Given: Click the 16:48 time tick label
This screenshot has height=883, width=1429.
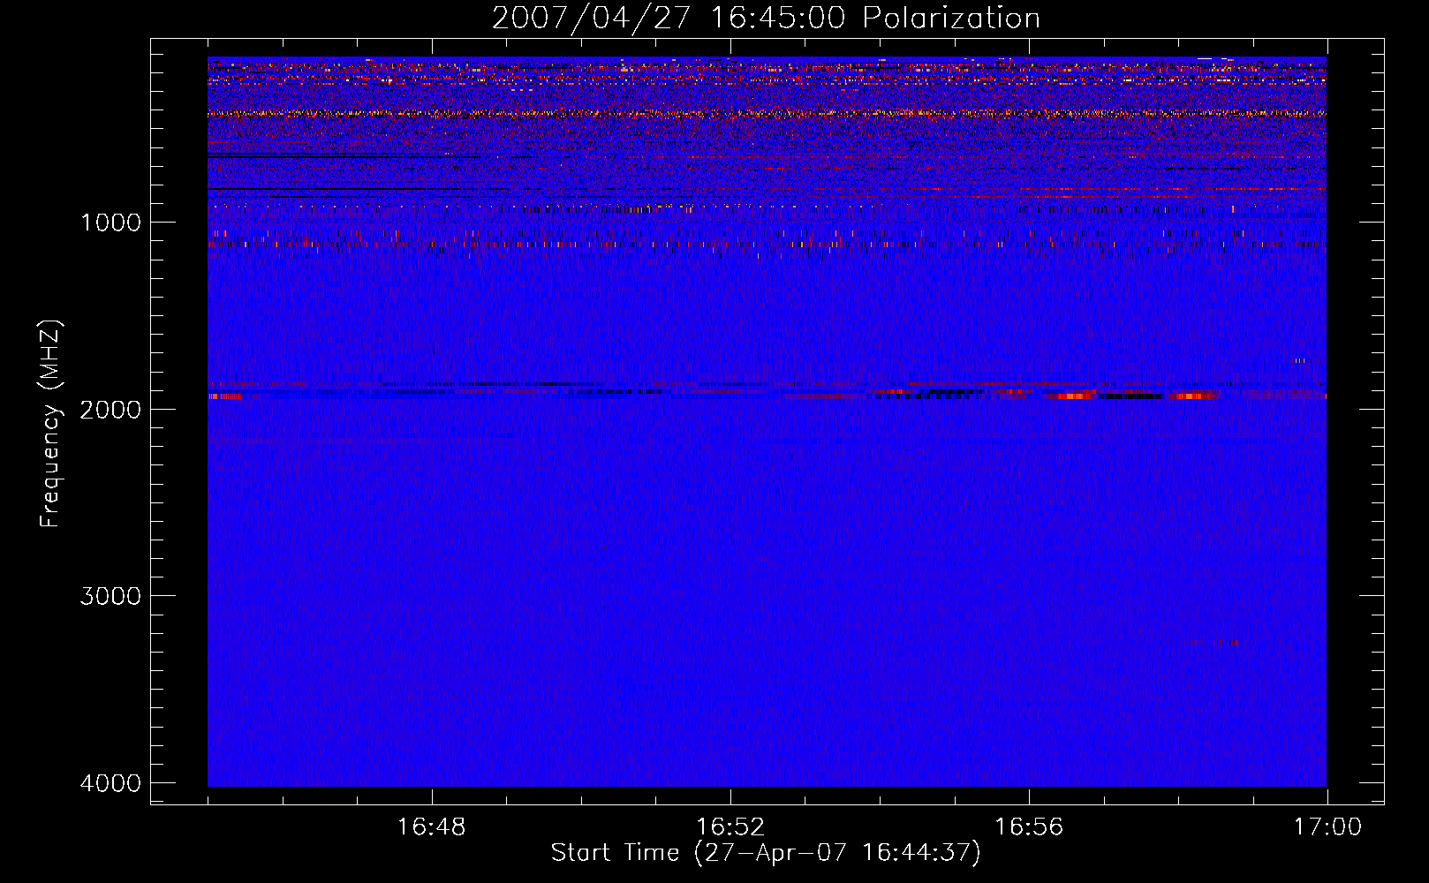Looking at the screenshot, I should pyautogui.click(x=431, y=827).
